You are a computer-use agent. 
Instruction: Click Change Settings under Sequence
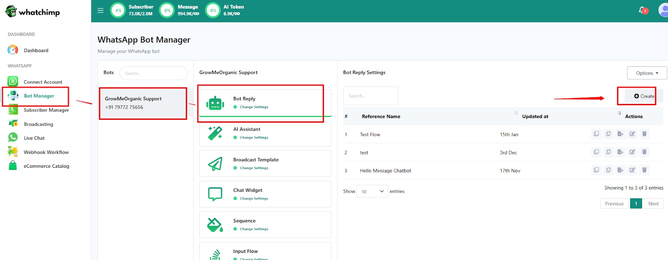pos(254,229)
